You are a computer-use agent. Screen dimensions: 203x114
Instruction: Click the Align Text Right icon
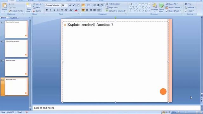[x=91, y=10]
